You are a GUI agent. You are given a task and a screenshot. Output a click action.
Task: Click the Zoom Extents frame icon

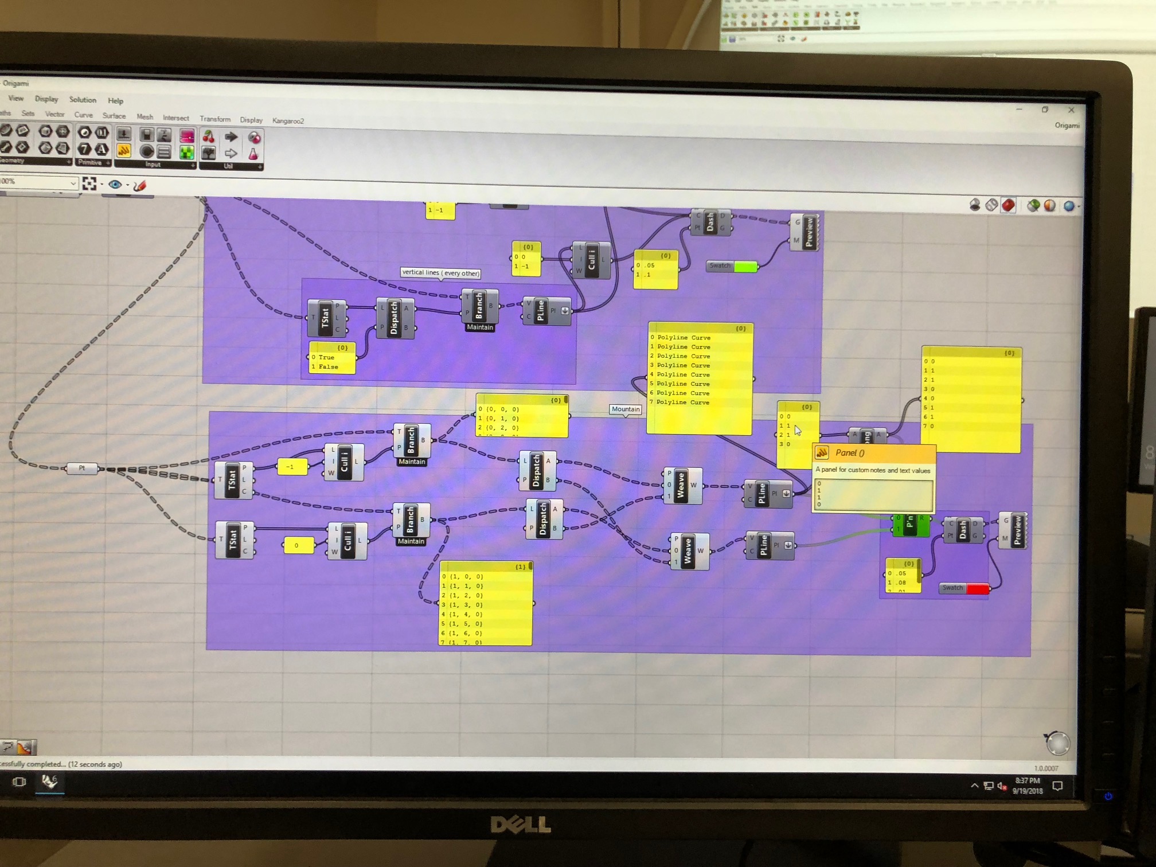click(x=89, y=183)
